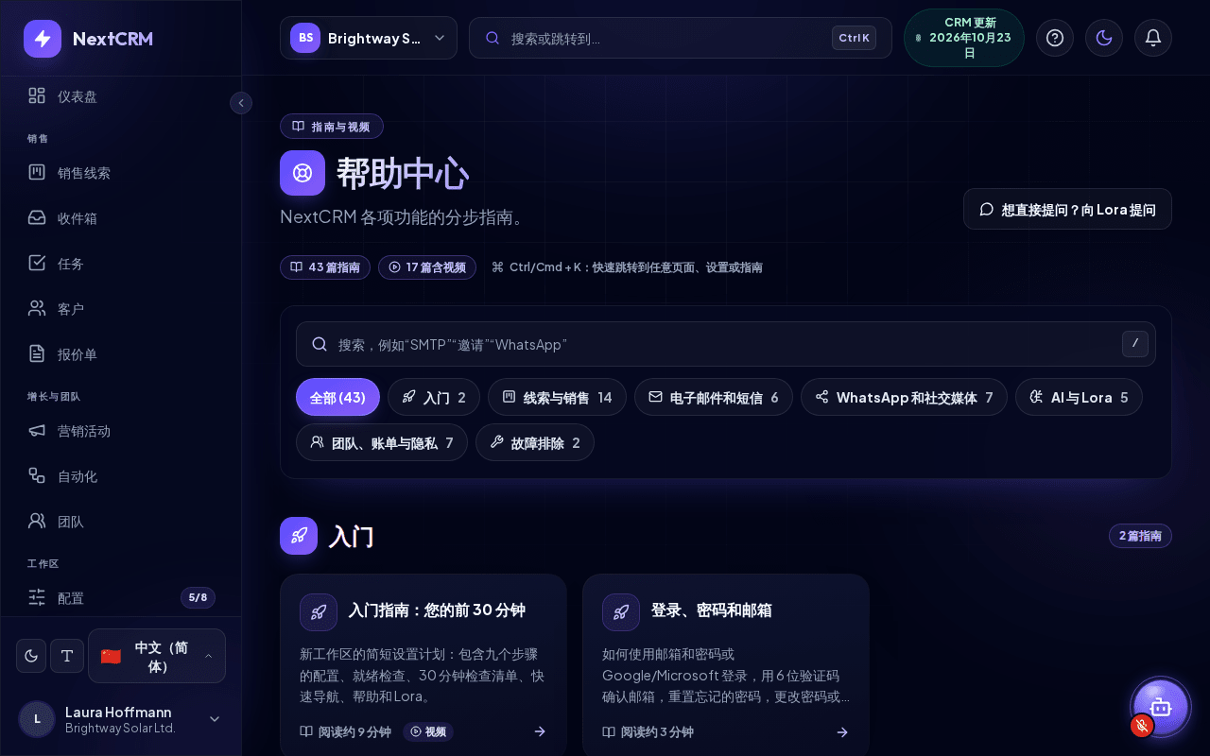Click rocket icon on 入门指南 card
The image size is (1210, 756).
click(x=319, y=612)
